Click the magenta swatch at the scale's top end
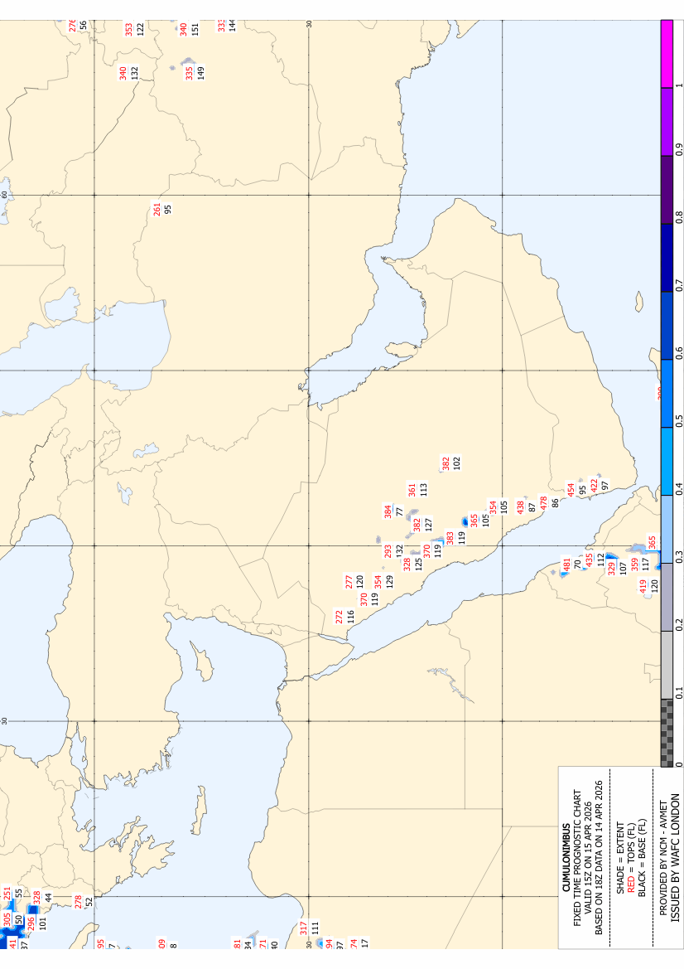This screenshot has width=684, height=969. 667,53
